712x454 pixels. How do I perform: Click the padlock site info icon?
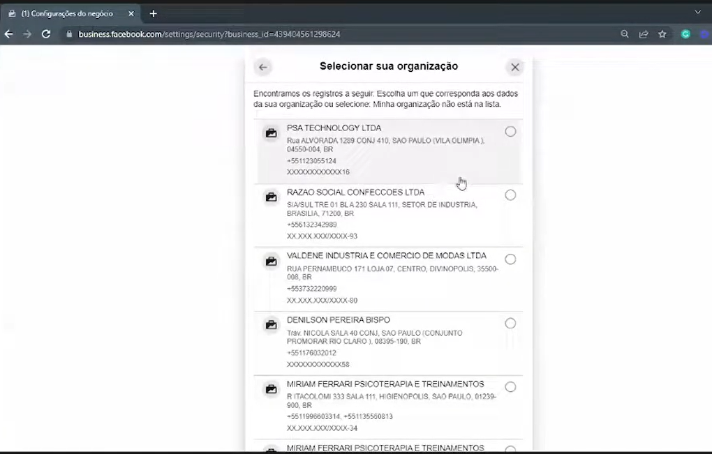point(69,34)
